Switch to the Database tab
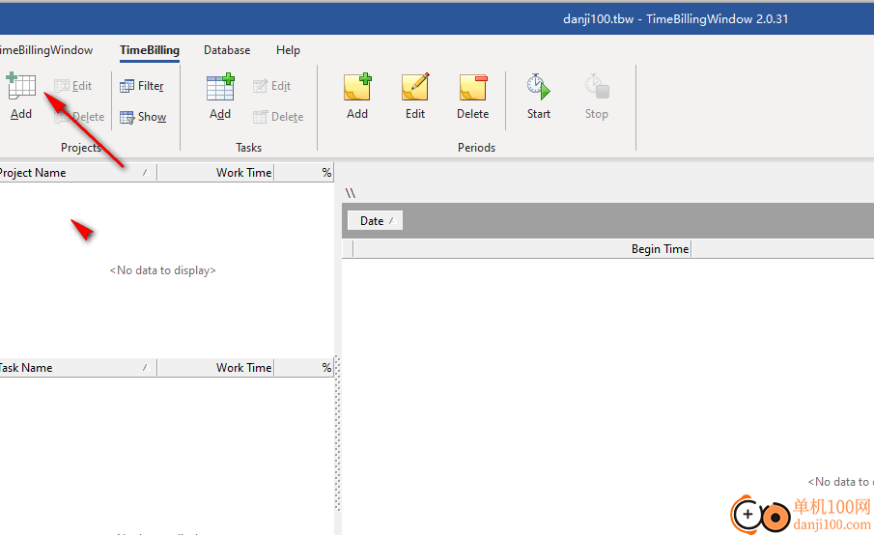 [x=227, y=50]
